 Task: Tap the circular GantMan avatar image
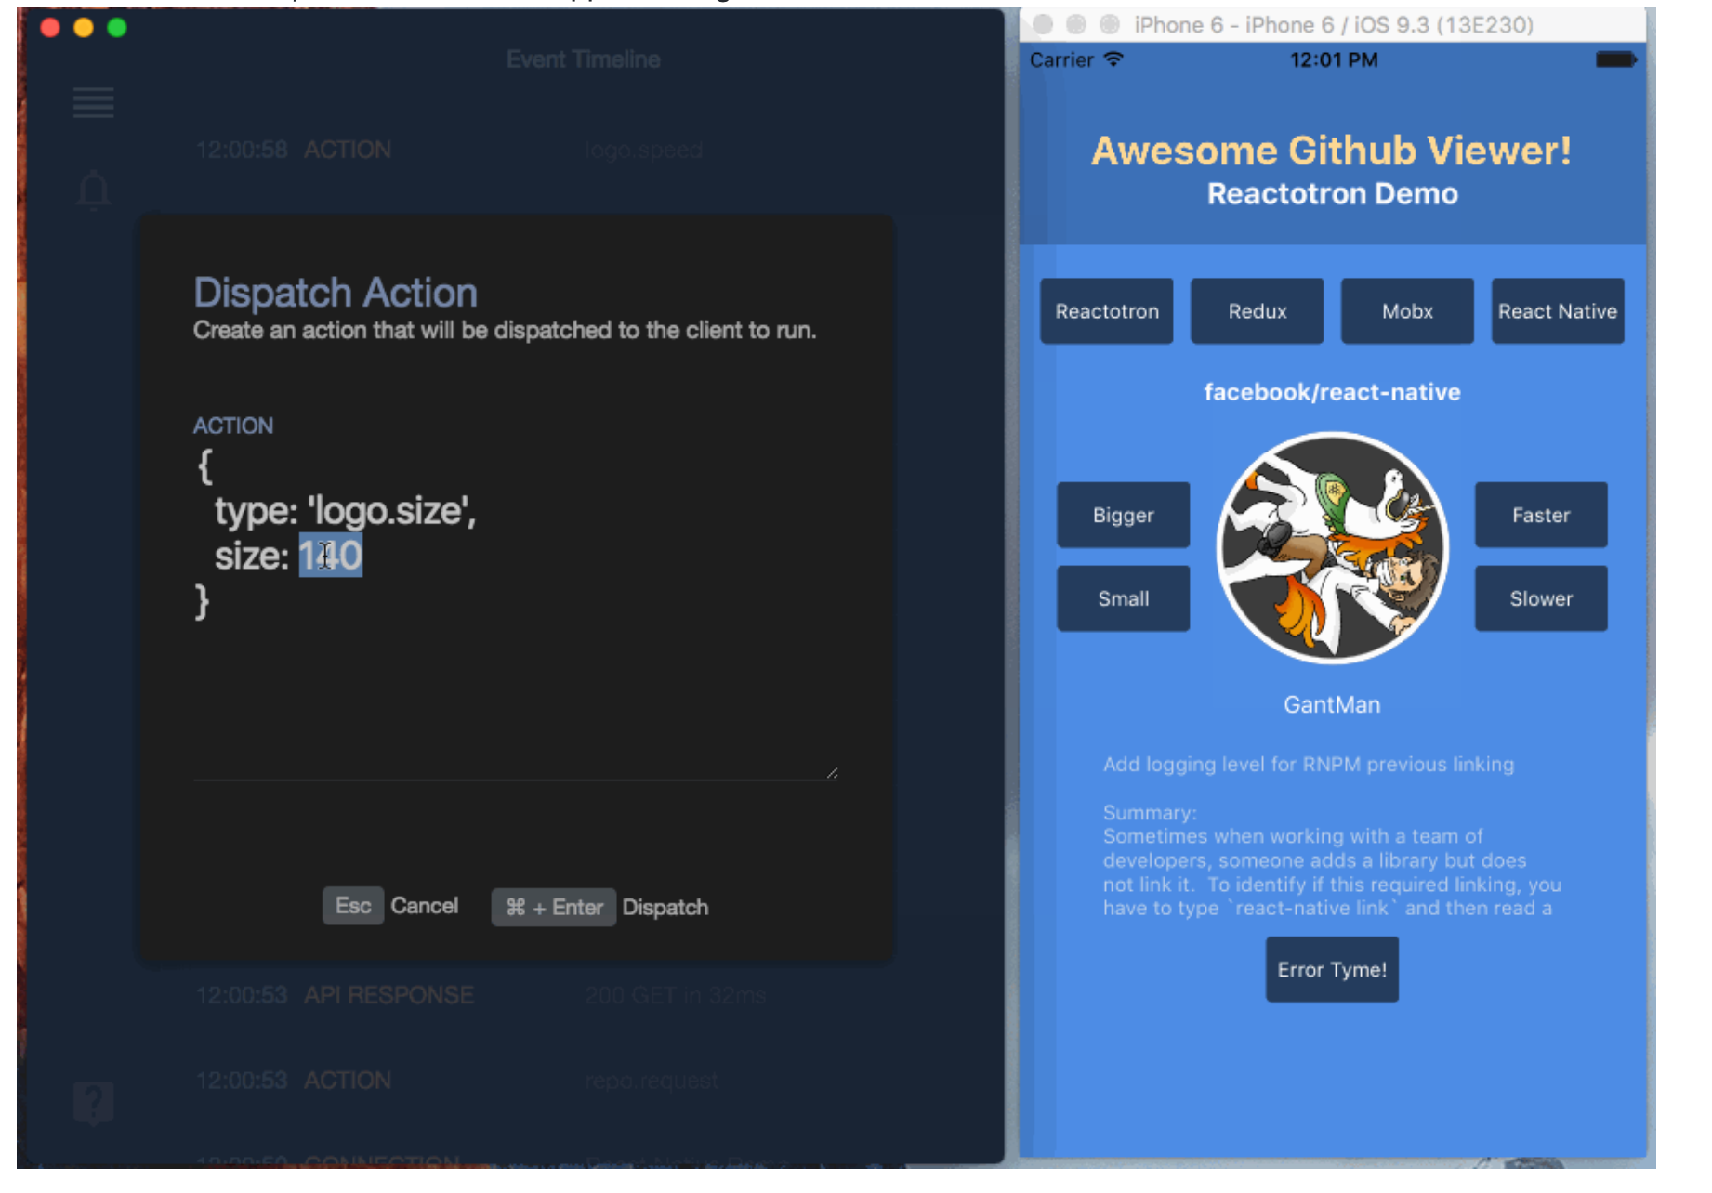[x=1332, y=548]
